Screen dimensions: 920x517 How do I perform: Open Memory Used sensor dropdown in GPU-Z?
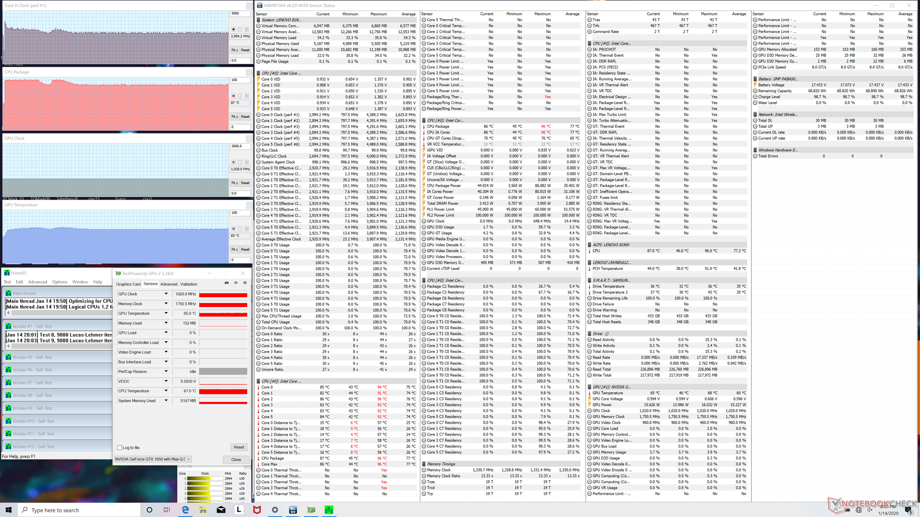tap(166, 323)
